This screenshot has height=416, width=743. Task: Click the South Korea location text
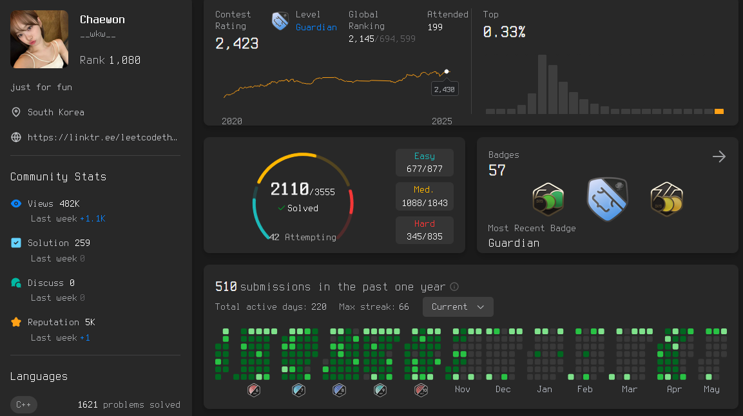56,112
